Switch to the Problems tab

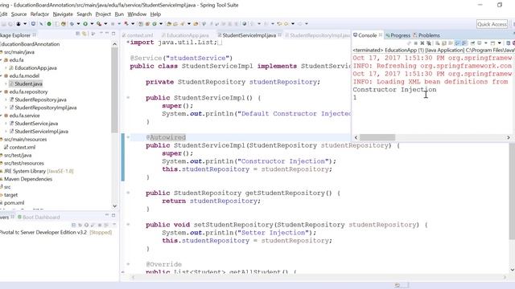pos(426,35)
